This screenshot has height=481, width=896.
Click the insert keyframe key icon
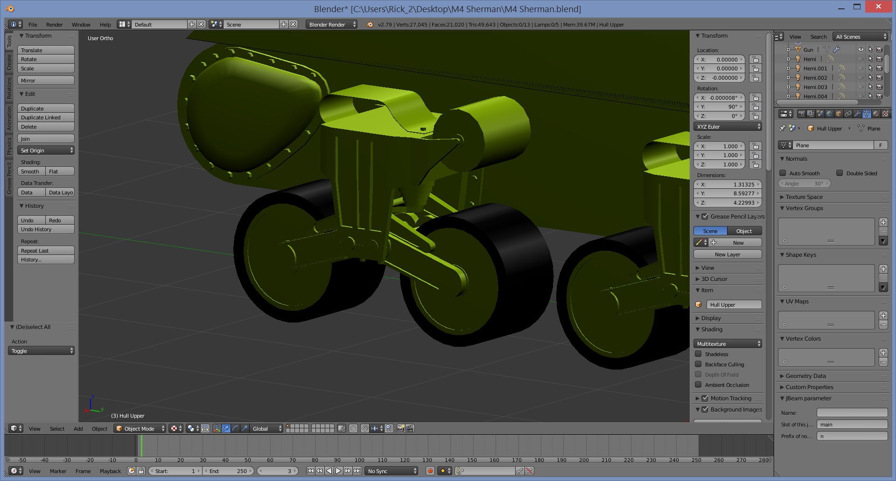[520, 471]
